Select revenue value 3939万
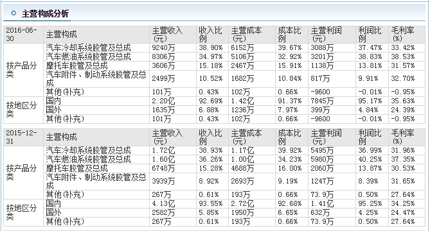430x231 pixels. pos(163,181)
